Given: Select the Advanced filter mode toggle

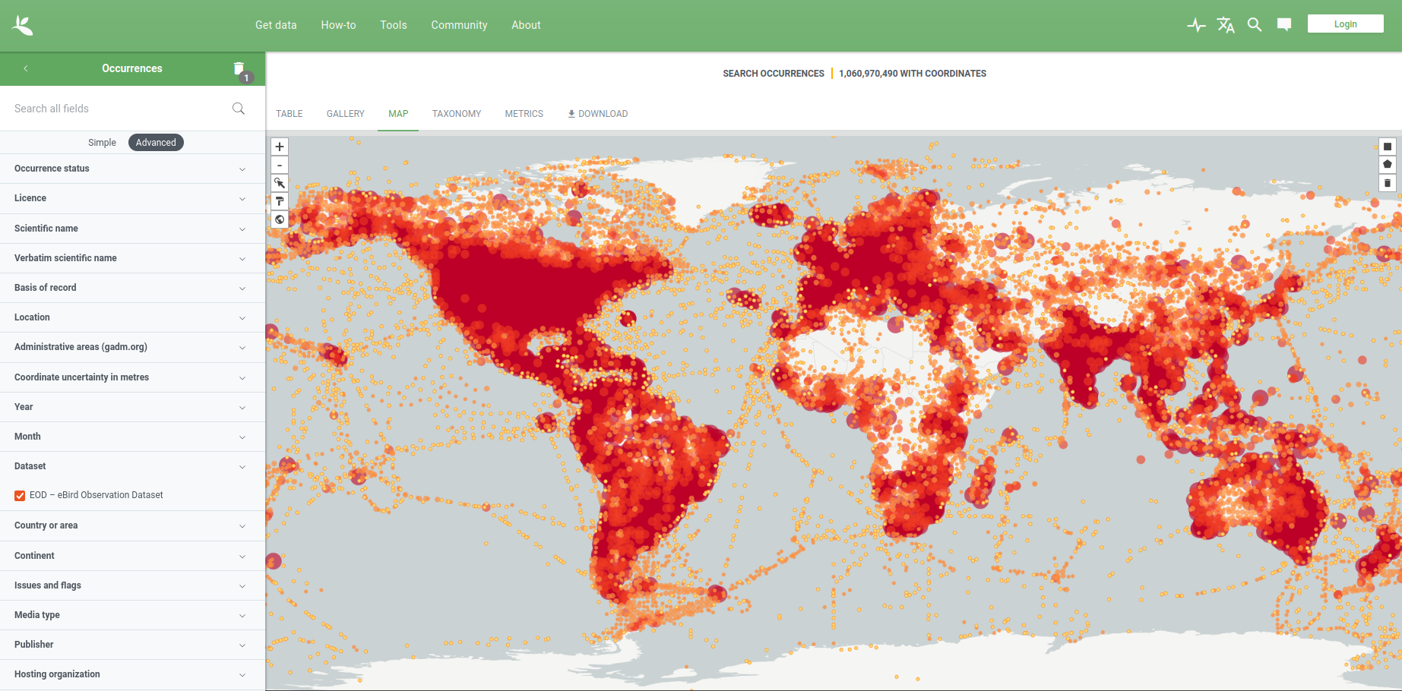Looking at the screenshot, I should point(156,143).
